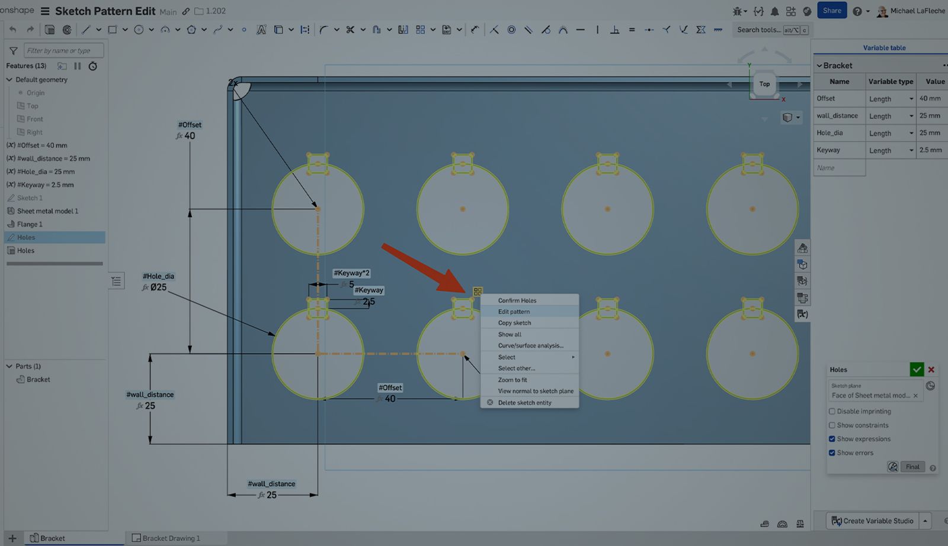The width and height of the screenshot is (948, 546).
Task: Select the Sketch text tool
Action: point(262,30)
